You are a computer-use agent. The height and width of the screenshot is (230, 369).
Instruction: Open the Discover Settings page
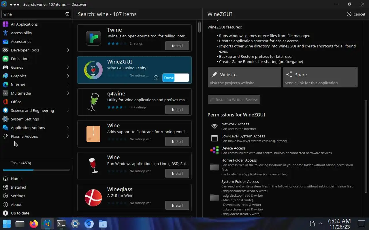[36, 196]
